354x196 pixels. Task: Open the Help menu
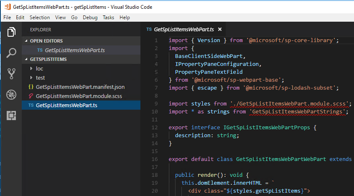pos(125,18)
